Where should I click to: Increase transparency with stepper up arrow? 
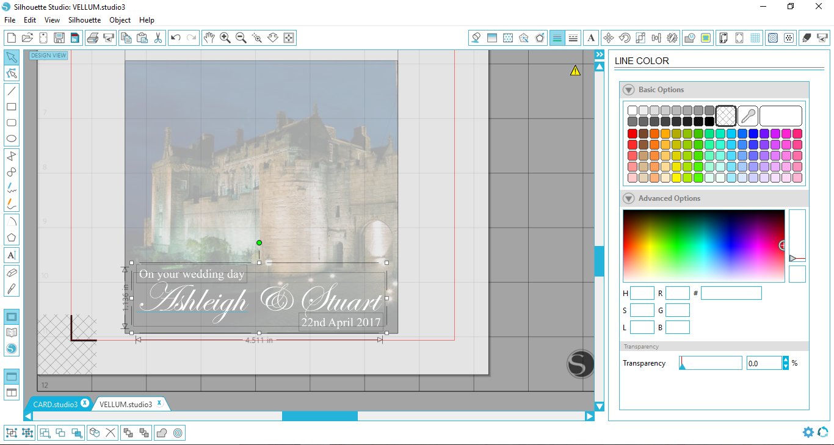tap(786, 360)
